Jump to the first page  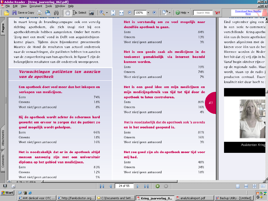(x=102, y=186)
